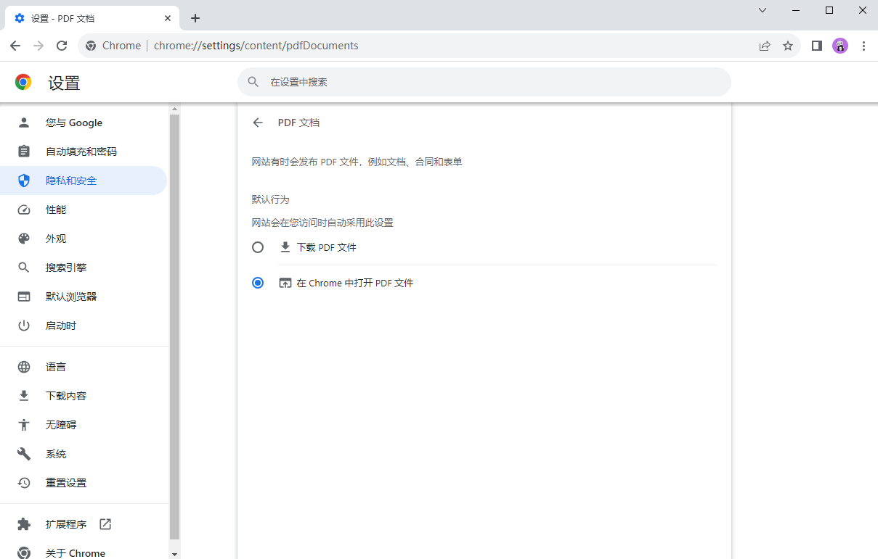Click the sidebar scroll down arrow
The image size is (878, 559).
click(x=174, y=554)
